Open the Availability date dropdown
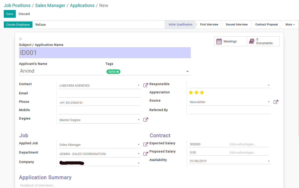This screenshot has height=188, width=299. click(x=269, y=161)
